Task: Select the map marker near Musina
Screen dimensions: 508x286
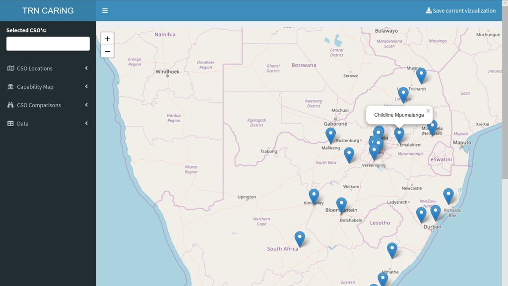Action: 421,75
